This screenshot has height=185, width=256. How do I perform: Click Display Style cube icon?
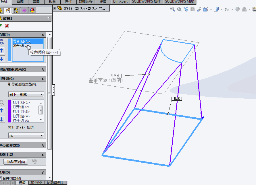click(216, 9)
